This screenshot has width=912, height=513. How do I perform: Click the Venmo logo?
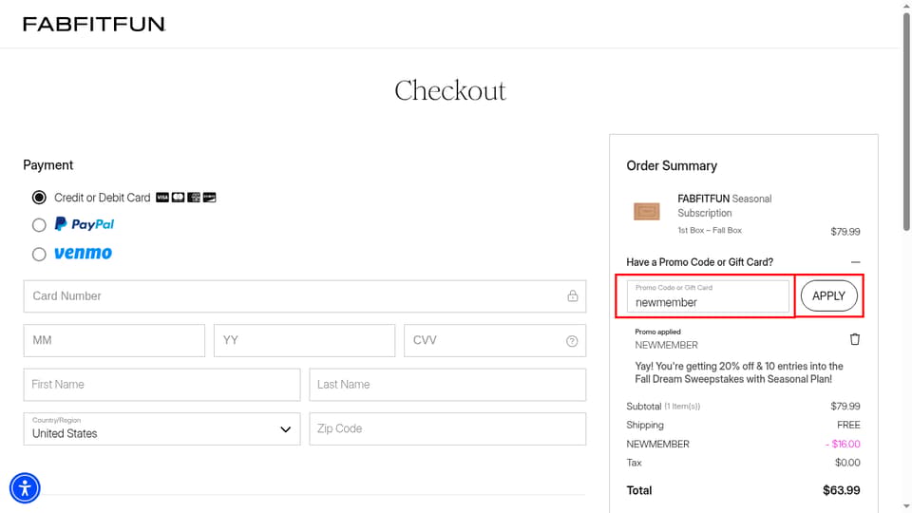click(x=83, y=253)
